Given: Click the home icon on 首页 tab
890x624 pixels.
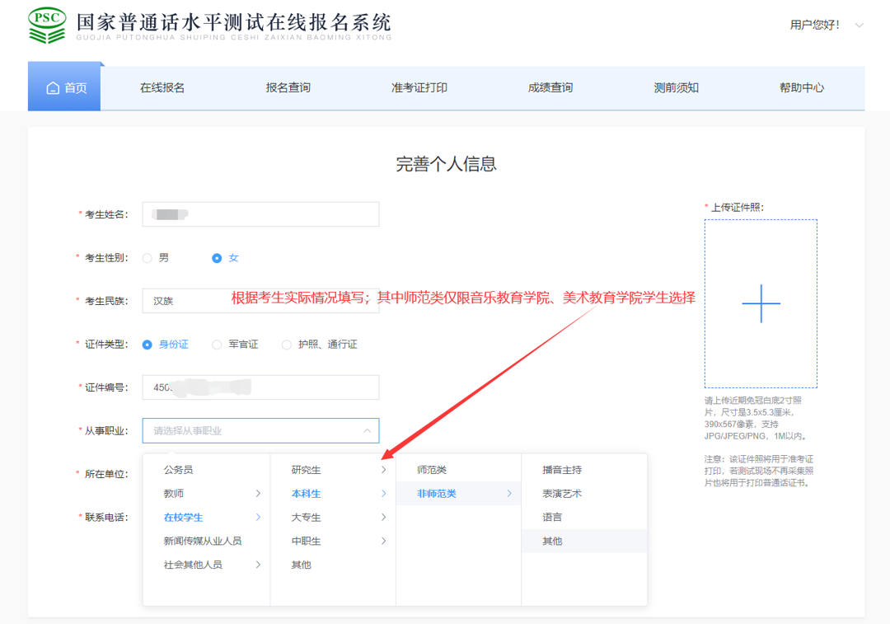Looking at the screenshot, I should 51,87.
